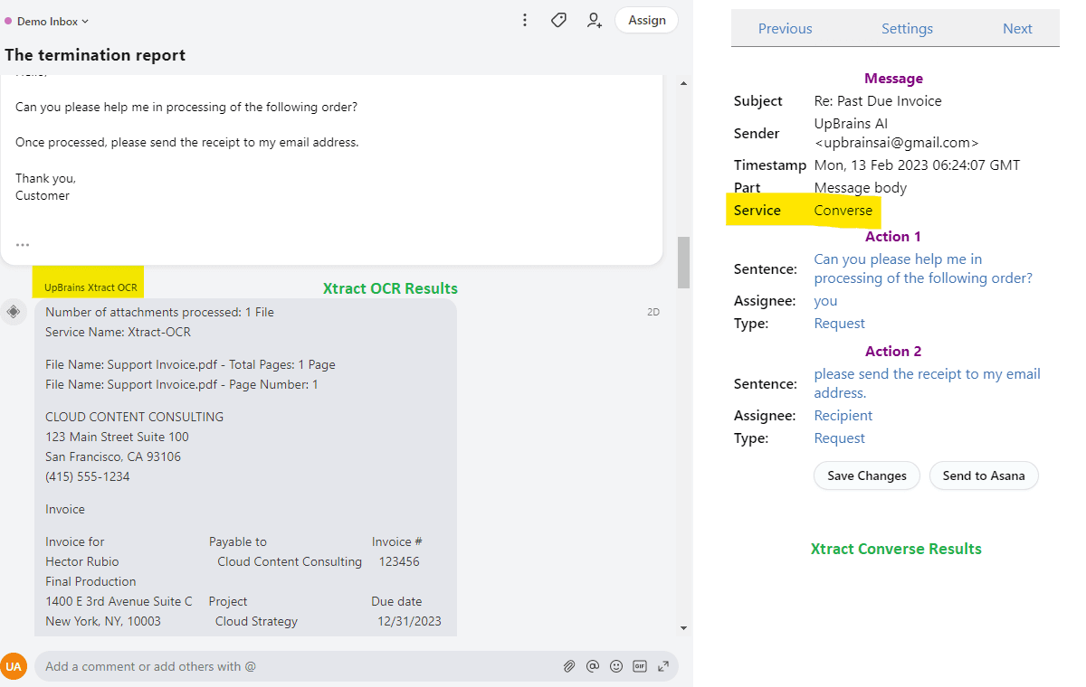Click the tag icon in the header

(x=559, y=20)
